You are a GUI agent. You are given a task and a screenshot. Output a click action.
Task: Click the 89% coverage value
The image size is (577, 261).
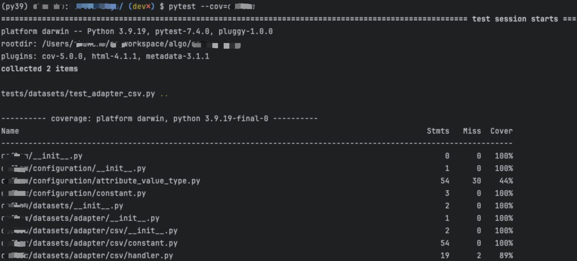point(506,256)
